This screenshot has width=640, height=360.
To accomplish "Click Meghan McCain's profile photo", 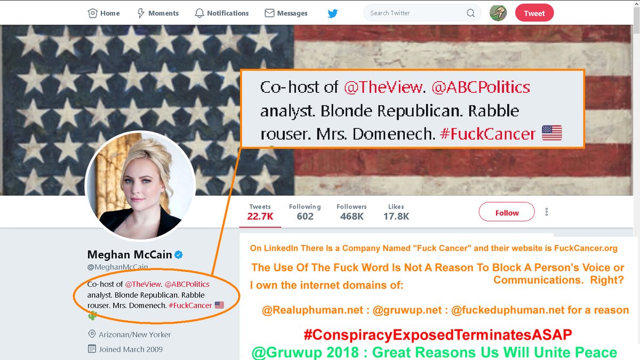I will pyautogui.click(x=140, y=185).
